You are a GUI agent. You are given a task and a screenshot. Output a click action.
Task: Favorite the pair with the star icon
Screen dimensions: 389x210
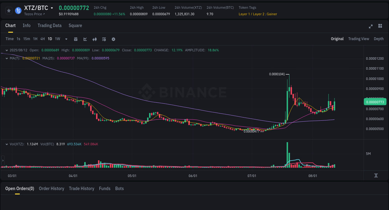tap(9, 10)
